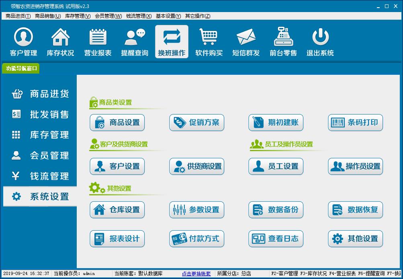This screenshot has height=279, width=403.
Task: Click 数据恢复 button
Action: [x=356, y=210]
